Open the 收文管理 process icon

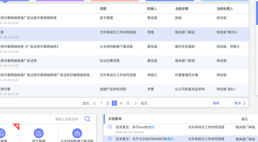point(39,133)
